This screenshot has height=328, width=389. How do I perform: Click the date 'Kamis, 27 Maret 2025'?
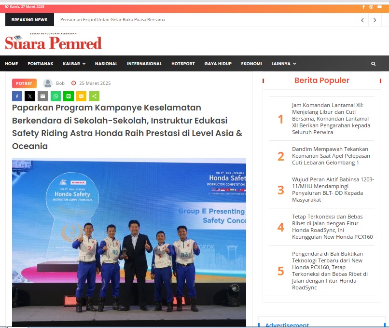[27, 7]
